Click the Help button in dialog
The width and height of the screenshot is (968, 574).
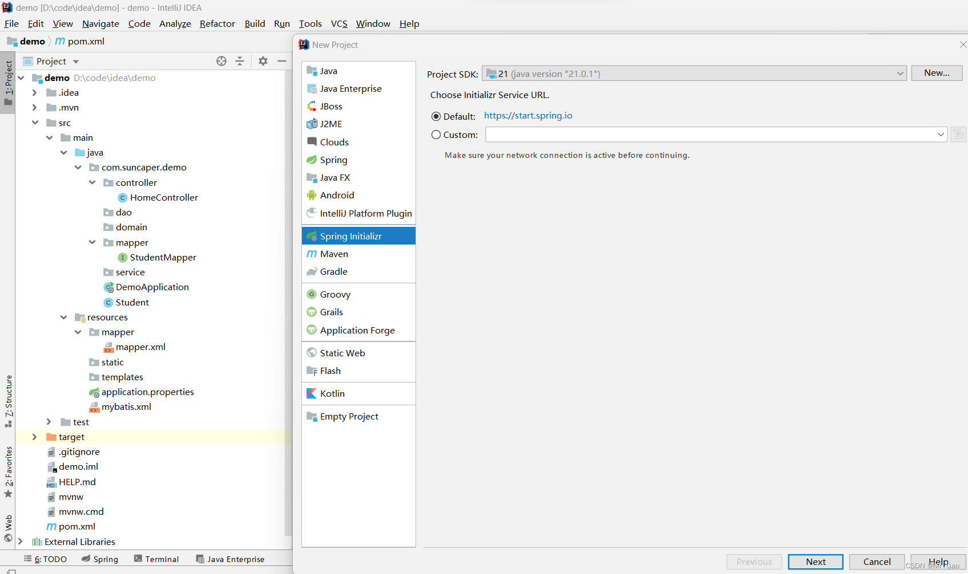(938, 561)
